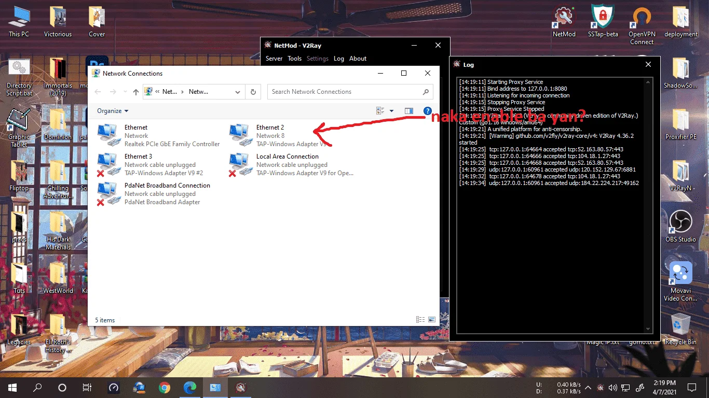Select the V2RayN folder on desktop

pos(680,176)
